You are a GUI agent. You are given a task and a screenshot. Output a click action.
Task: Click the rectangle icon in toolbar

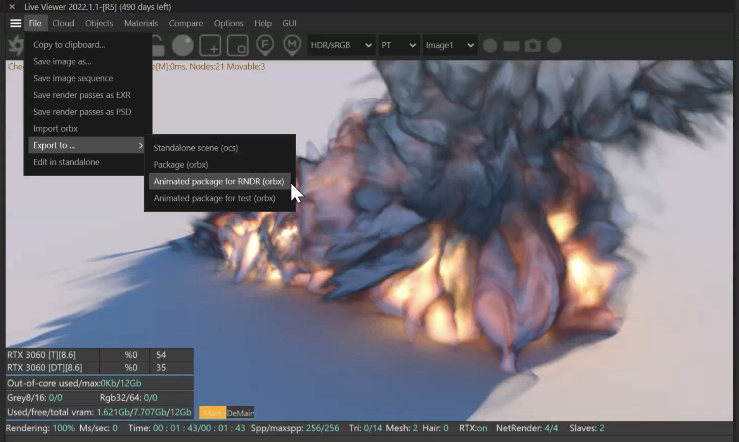(x=511, y=46)
